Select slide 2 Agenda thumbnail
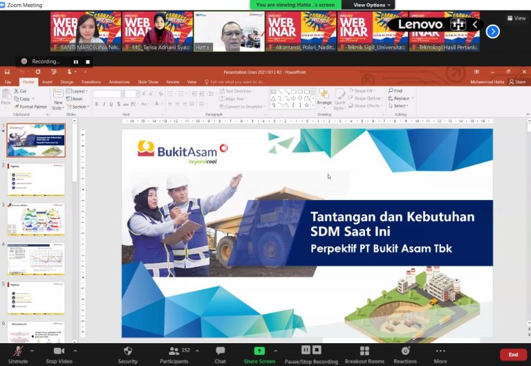531x366 pixels. 36,180
